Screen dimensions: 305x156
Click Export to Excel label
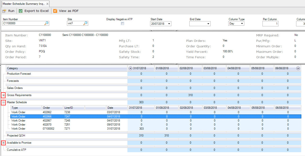pos(37,11)
